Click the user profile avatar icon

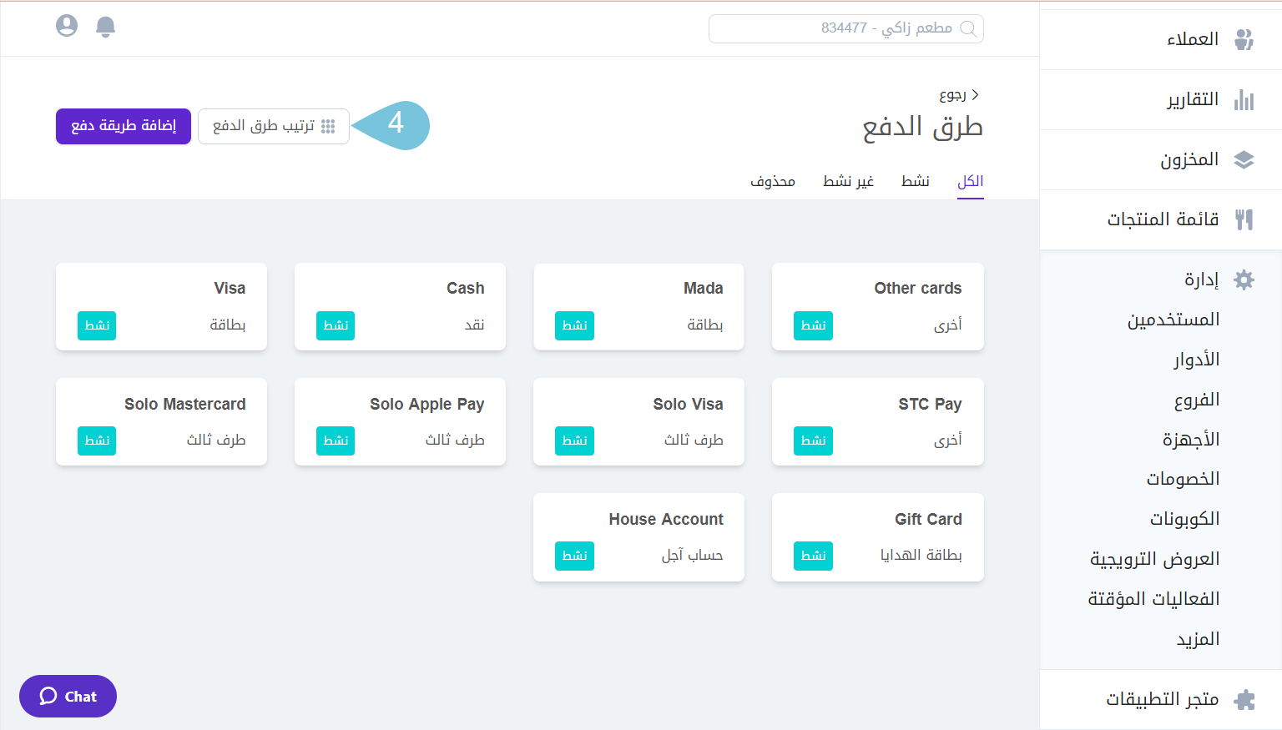(67, 26)
